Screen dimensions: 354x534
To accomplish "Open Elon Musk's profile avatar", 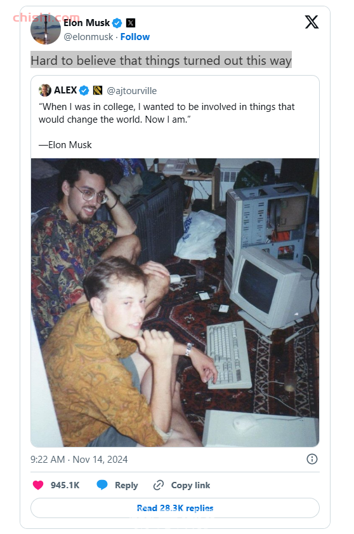I will point(46,29).
